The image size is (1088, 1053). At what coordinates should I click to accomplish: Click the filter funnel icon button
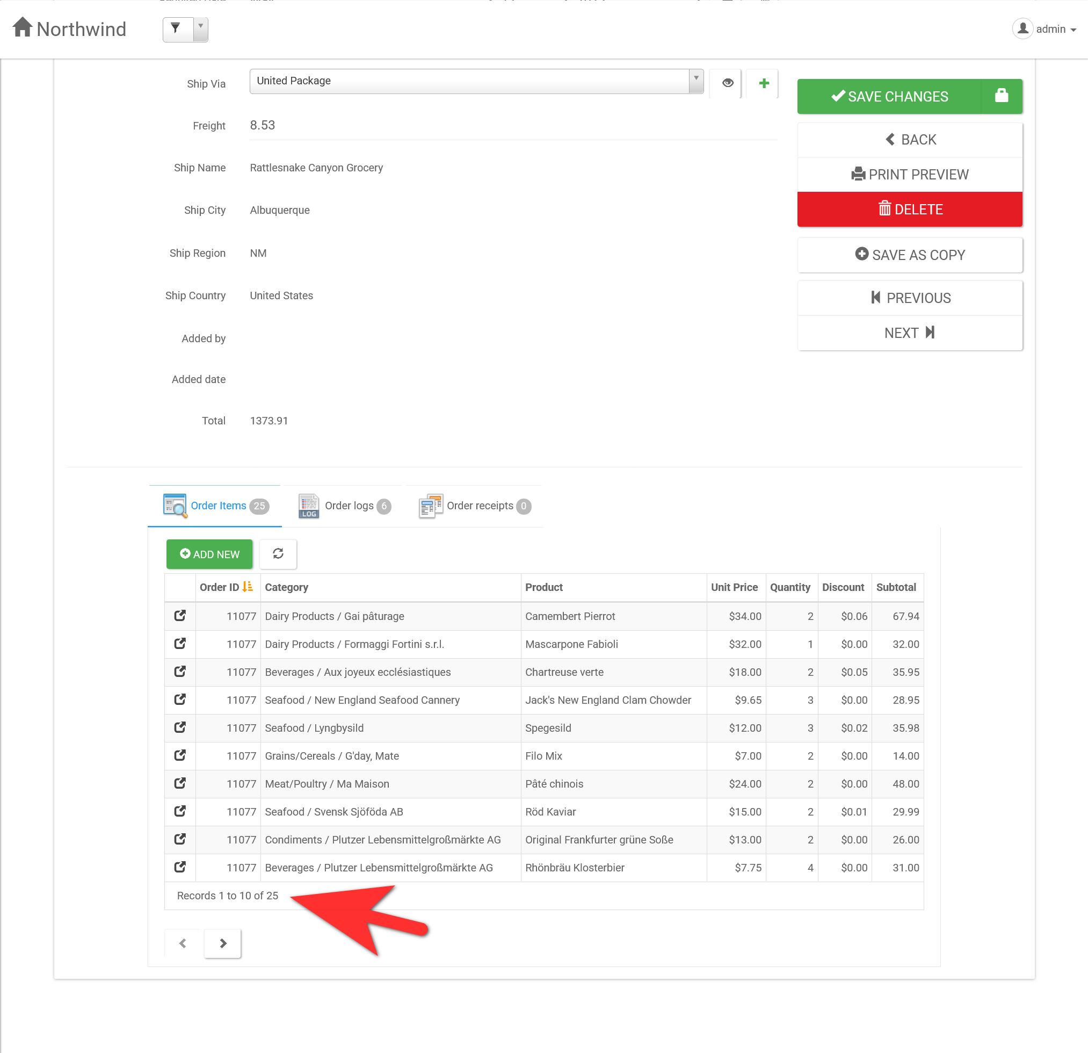click(x=176, y=28)
